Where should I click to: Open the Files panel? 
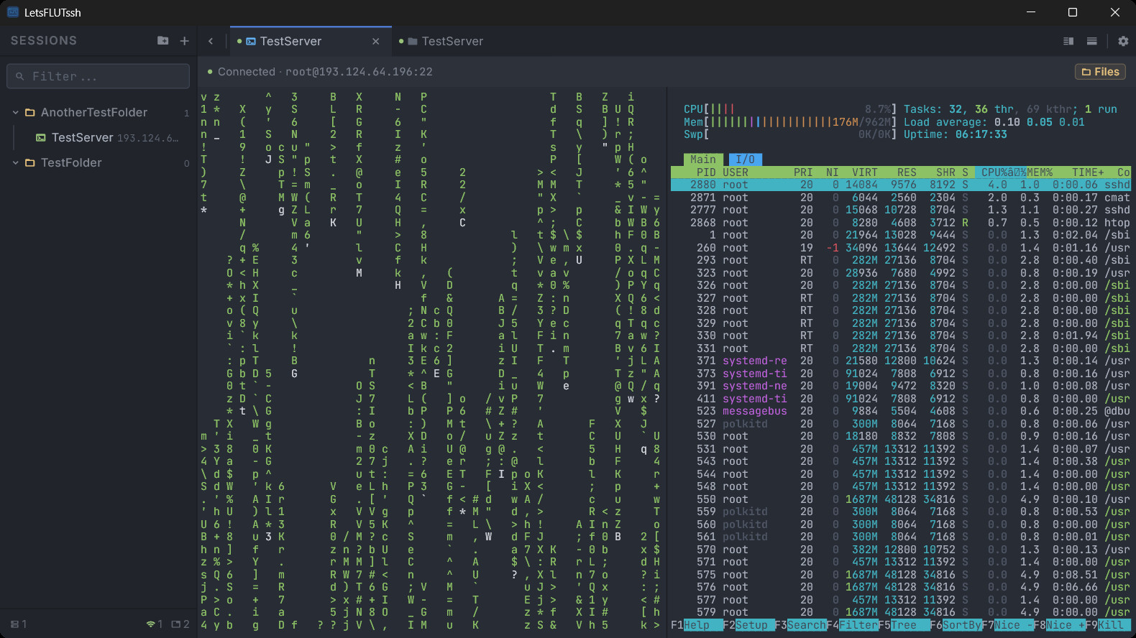click(1100, 72)
